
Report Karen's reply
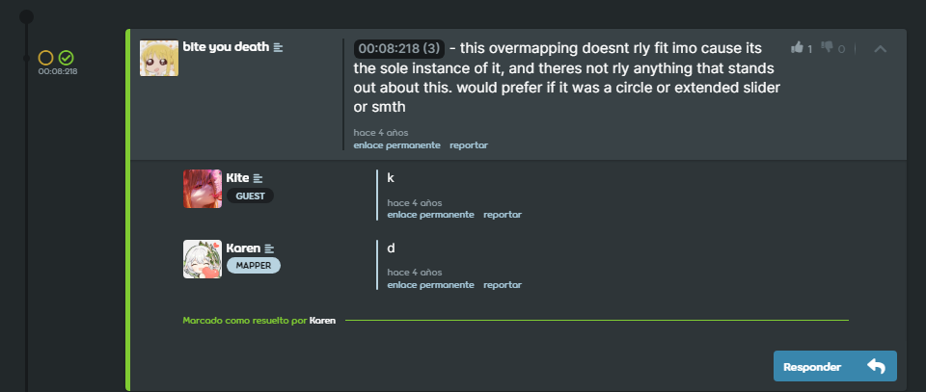503,285
